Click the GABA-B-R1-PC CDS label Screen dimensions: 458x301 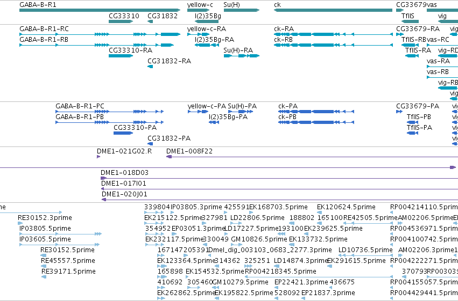[x=80, y=106]
